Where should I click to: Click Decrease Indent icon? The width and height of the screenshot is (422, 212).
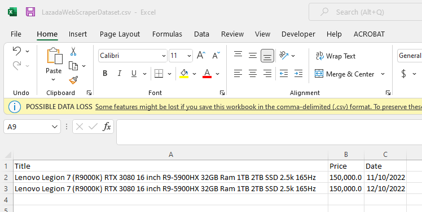[x=284, y=74]
